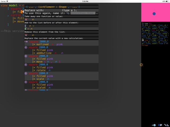The height and width of the screenshot is (127, 170).
Task: Click 'addOutline' function text
Action: tap(44, 53)
